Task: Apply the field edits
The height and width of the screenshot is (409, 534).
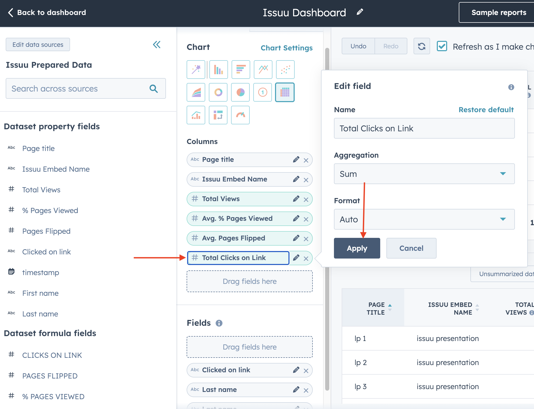Action: (x=357, y=248)
